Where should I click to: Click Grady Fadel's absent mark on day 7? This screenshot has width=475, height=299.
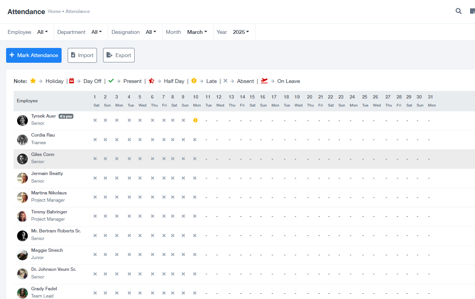(x=164, y=293)
